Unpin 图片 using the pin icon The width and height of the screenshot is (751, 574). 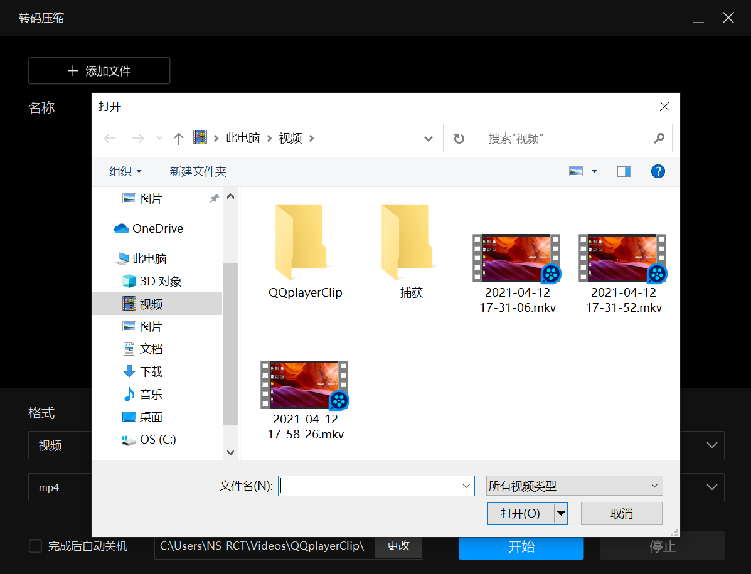click(214, 198)
